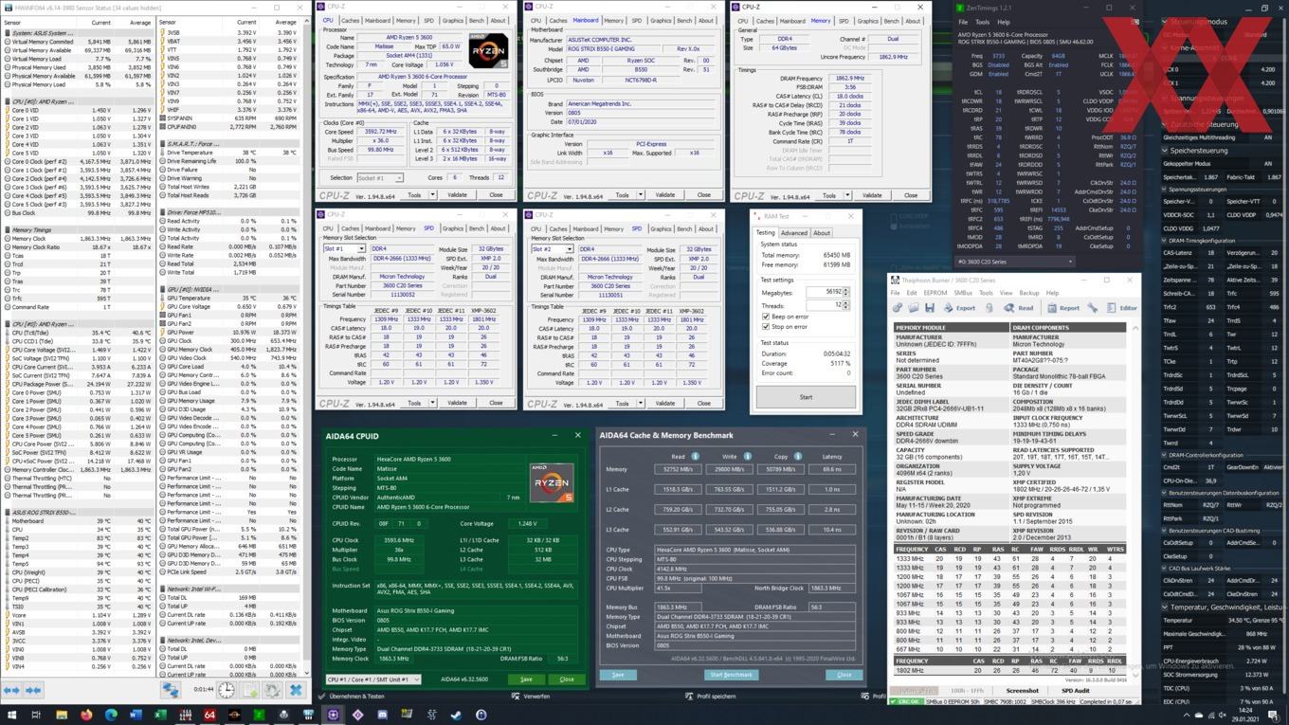Click info icon beside AIDA64 Read column
Screen dimensions: 1289x725
pyautogui.click(x=695, y=457)
